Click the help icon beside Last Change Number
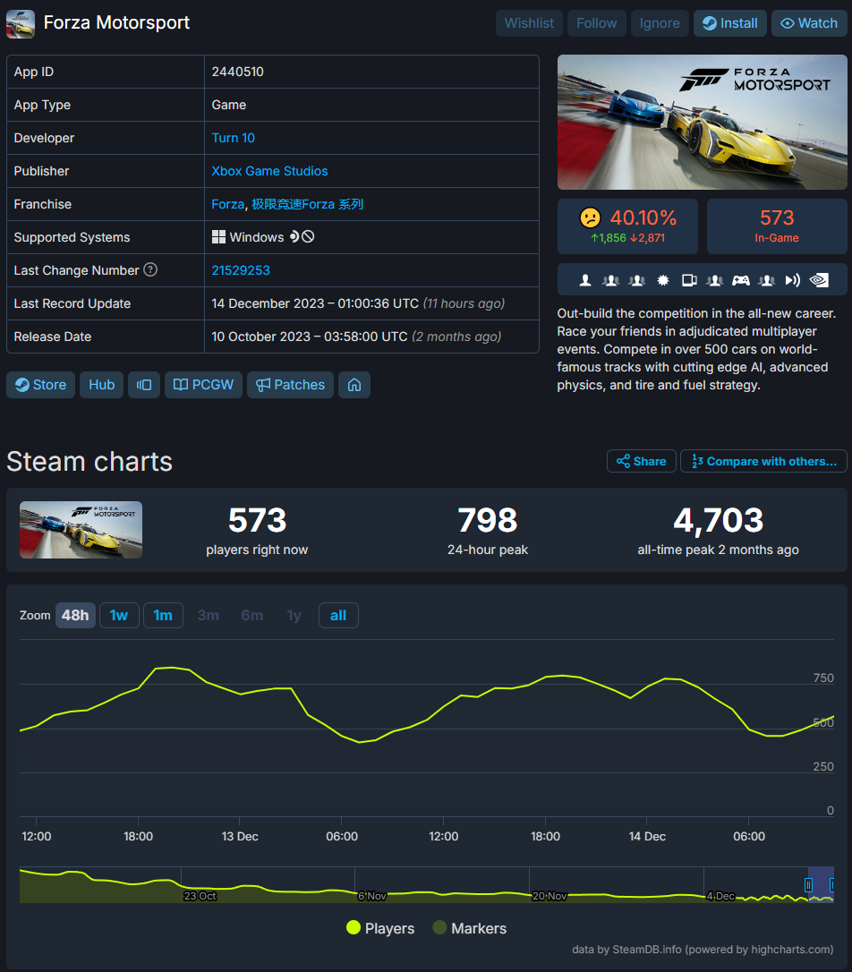The width and height of the screenshot is (852, 972). [x=150, y=269]
